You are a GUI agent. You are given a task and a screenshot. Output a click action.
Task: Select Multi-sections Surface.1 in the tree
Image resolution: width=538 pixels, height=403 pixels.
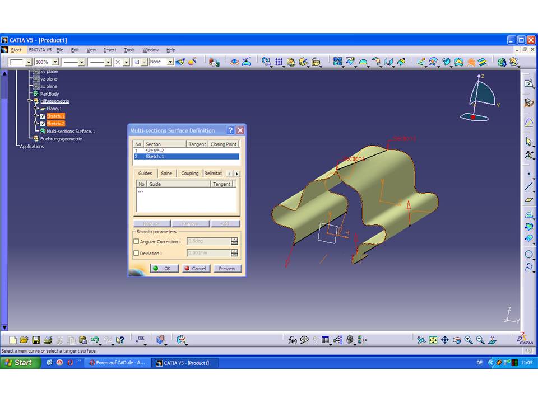71,131
